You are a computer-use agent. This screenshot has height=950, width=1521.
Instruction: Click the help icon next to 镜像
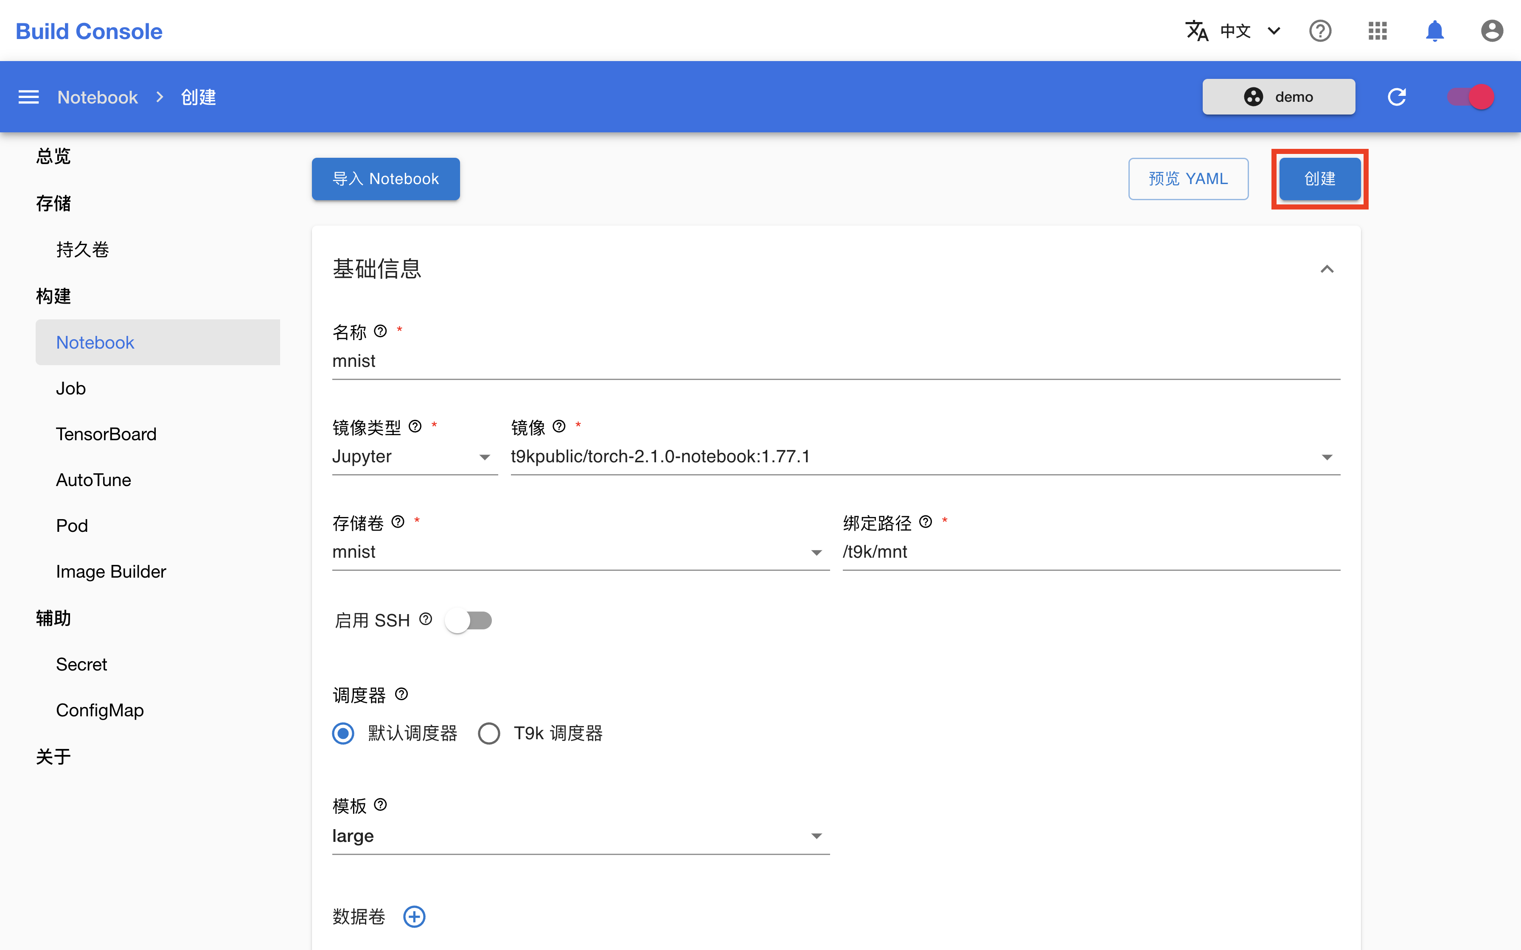pos(559,427)
